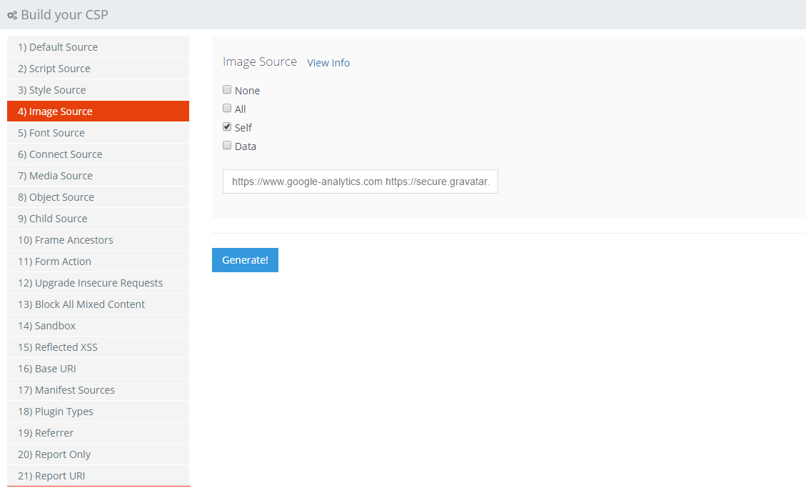Select Reflected XSS in the sidebar
This screenshot has width=806, height=493.
click(x=98, y=347)
